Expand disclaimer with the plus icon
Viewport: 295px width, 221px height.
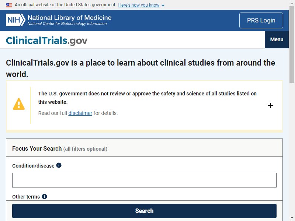click(x=270, y=105)
